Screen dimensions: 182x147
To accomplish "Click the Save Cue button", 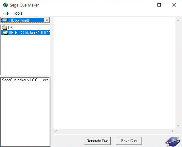I will pos(129,141).
